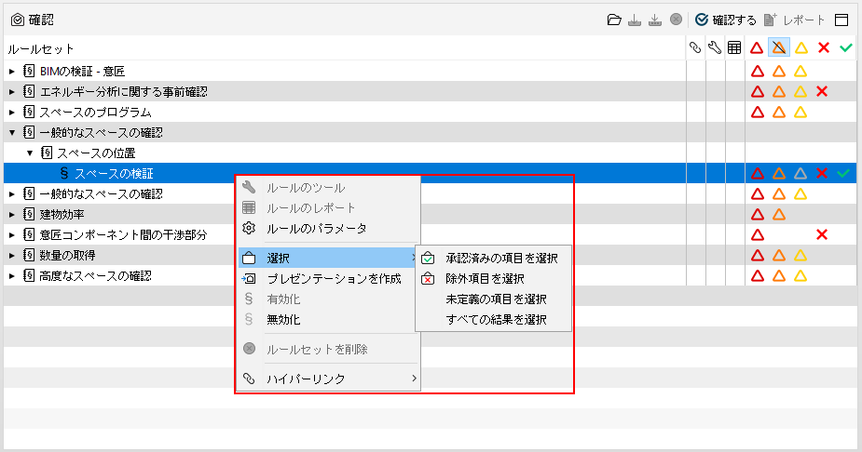Click red triangle in 建物効率 row

758,215
